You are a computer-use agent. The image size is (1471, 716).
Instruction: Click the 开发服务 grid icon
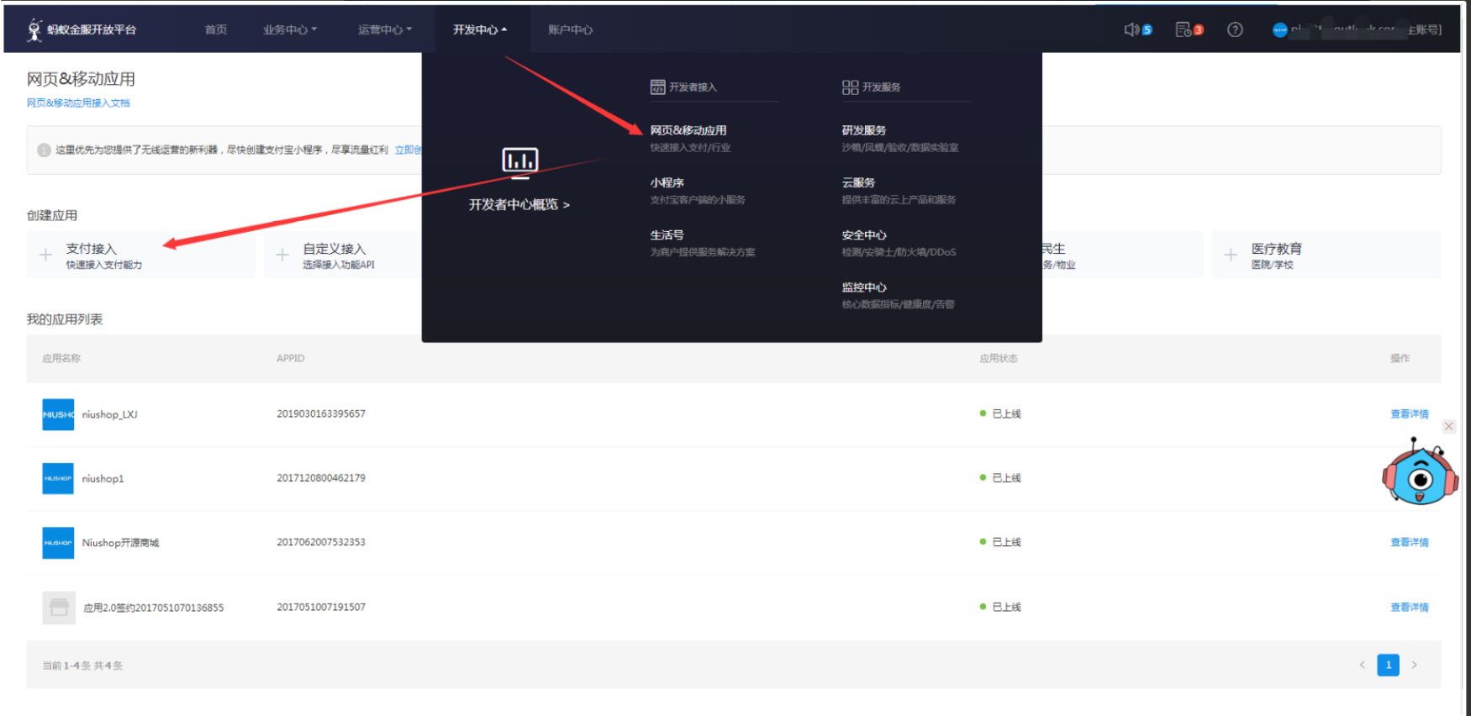tap(850, 87)
